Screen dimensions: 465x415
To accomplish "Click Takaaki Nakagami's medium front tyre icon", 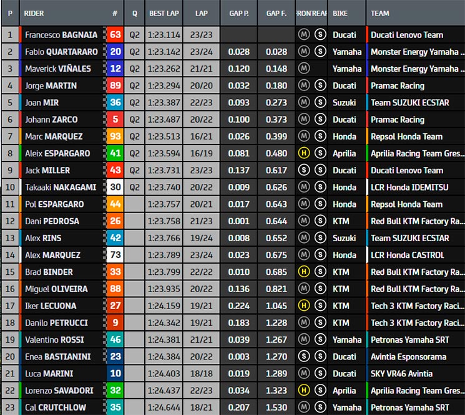I will click(304, 187).
